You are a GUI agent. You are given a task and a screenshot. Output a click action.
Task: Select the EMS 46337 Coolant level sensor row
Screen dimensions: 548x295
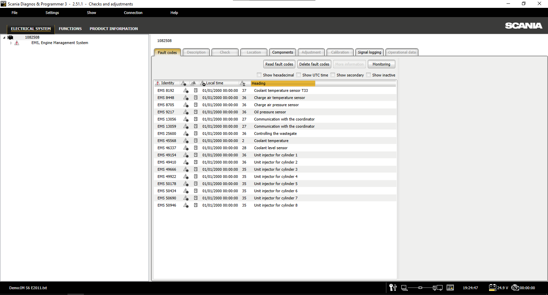click(x=271, y=148)
